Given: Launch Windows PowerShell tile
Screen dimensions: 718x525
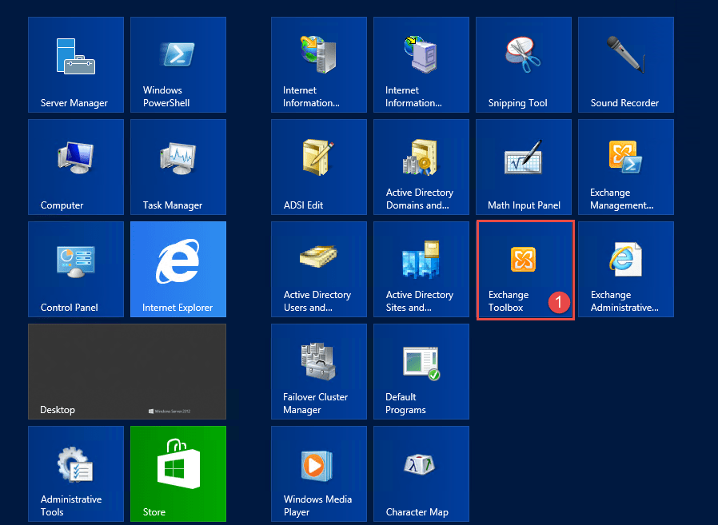Looking at the screenshot, I should point(178,65).
